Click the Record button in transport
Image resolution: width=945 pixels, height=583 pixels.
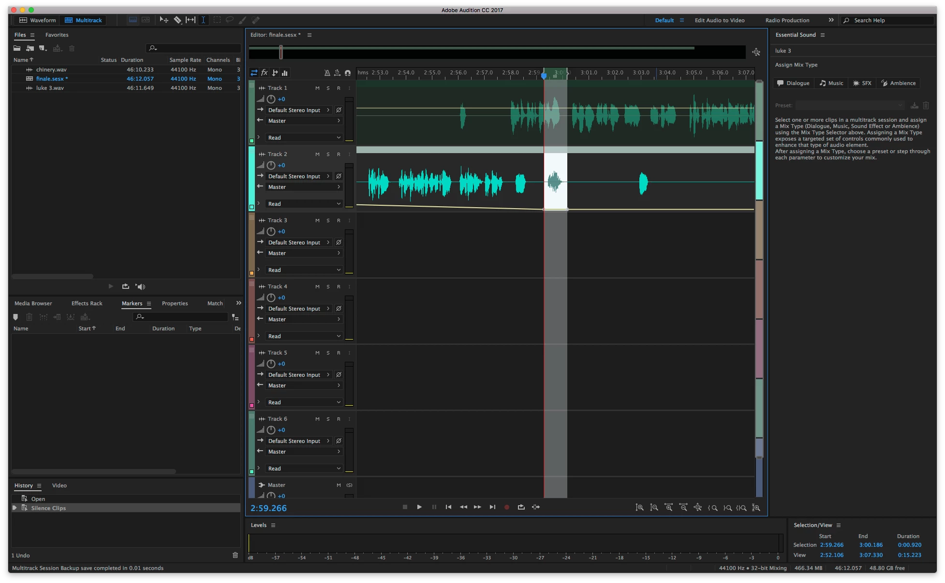506,507
